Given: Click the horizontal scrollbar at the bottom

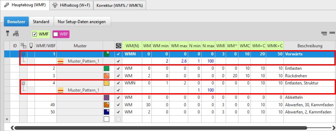Looking at the screenshot, I should point(160,127).
